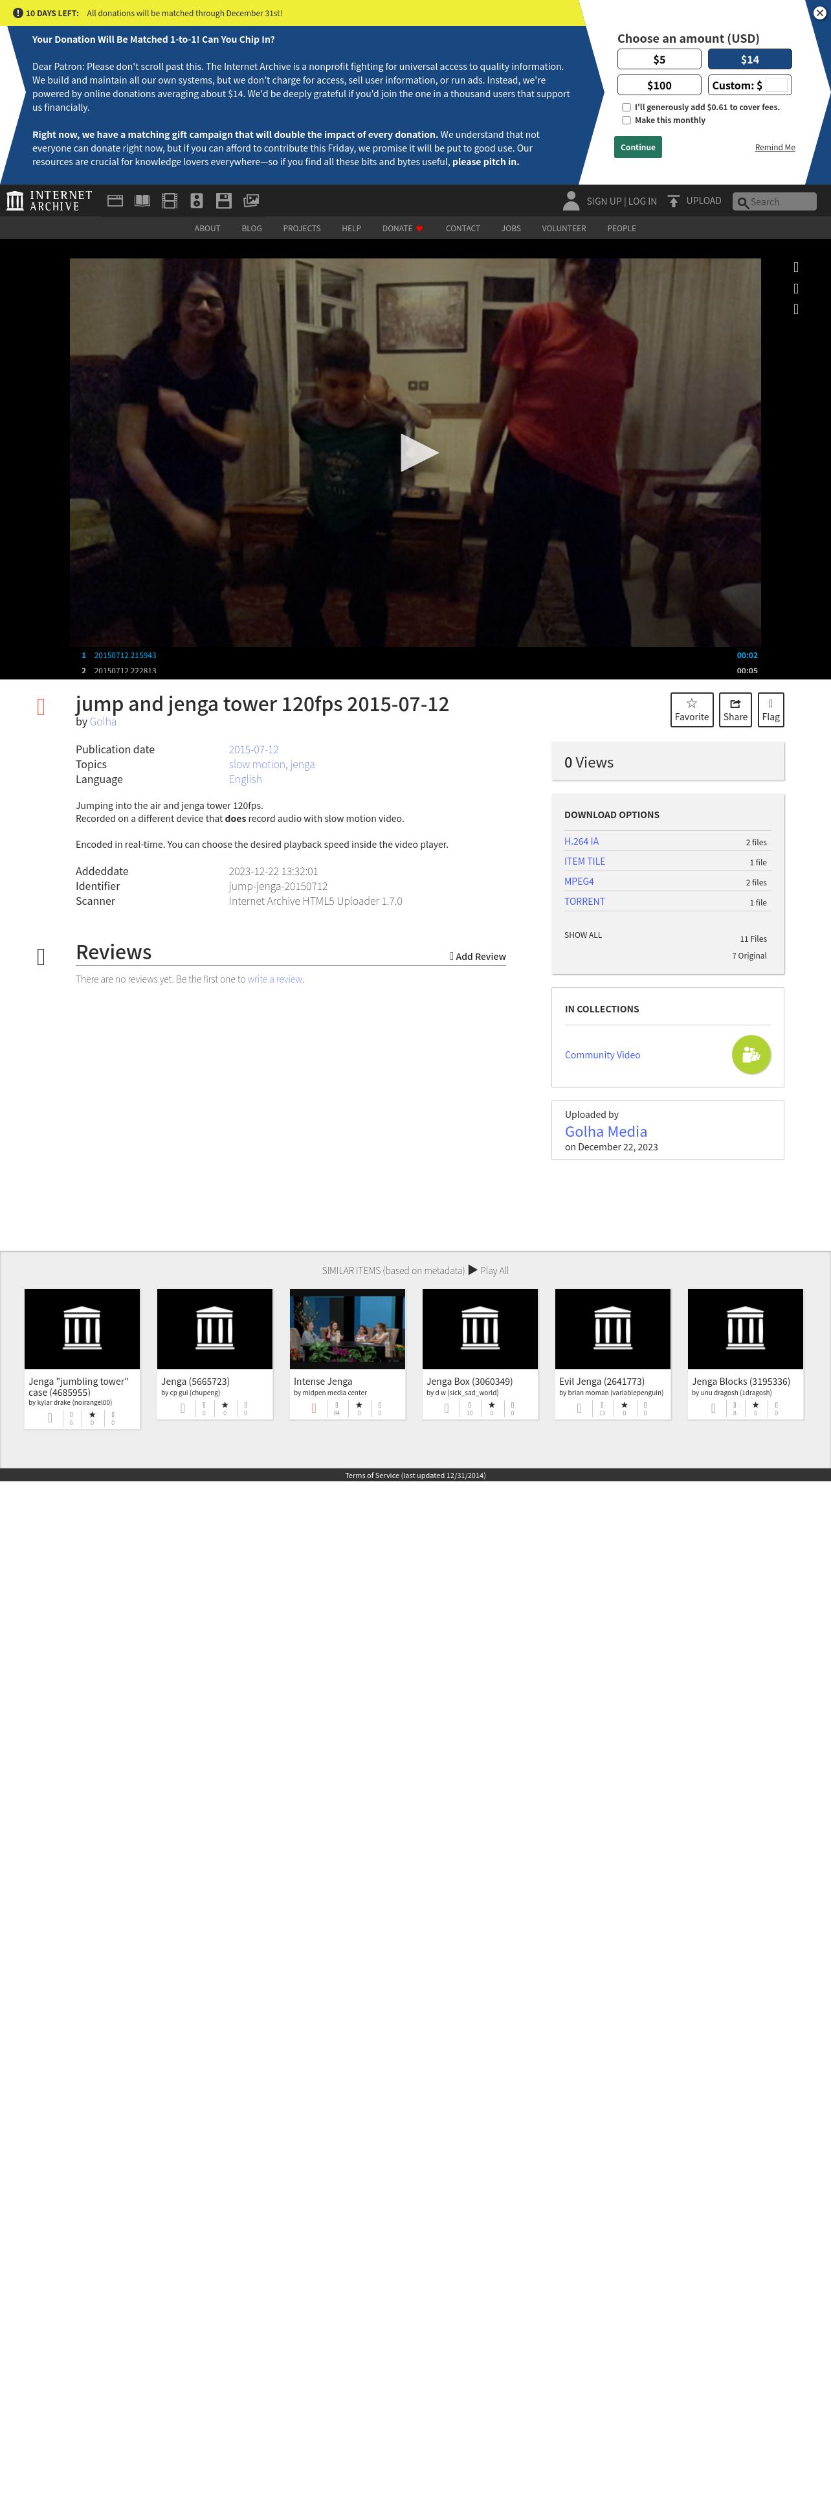
Task: Open the ITEM TILE download option
Action: point(584,861)
